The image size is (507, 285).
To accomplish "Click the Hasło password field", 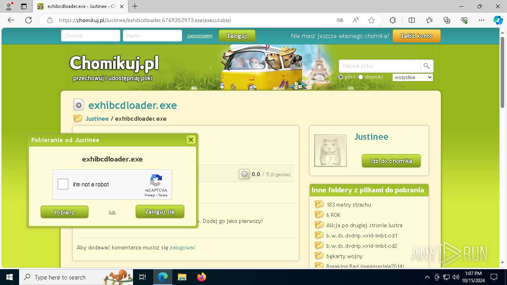I will [x=152, y=36].
